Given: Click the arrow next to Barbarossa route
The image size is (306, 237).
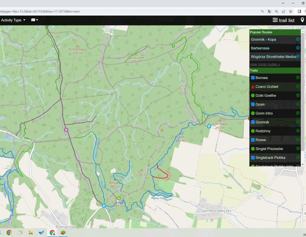Looking at the screenshot, I should [298, 48].
